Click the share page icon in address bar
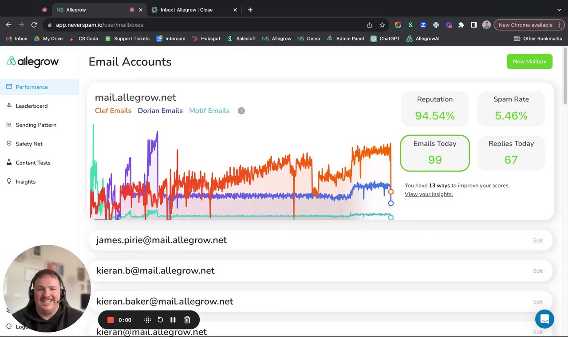Screen dimensions: 568x337 click(369, 25)
